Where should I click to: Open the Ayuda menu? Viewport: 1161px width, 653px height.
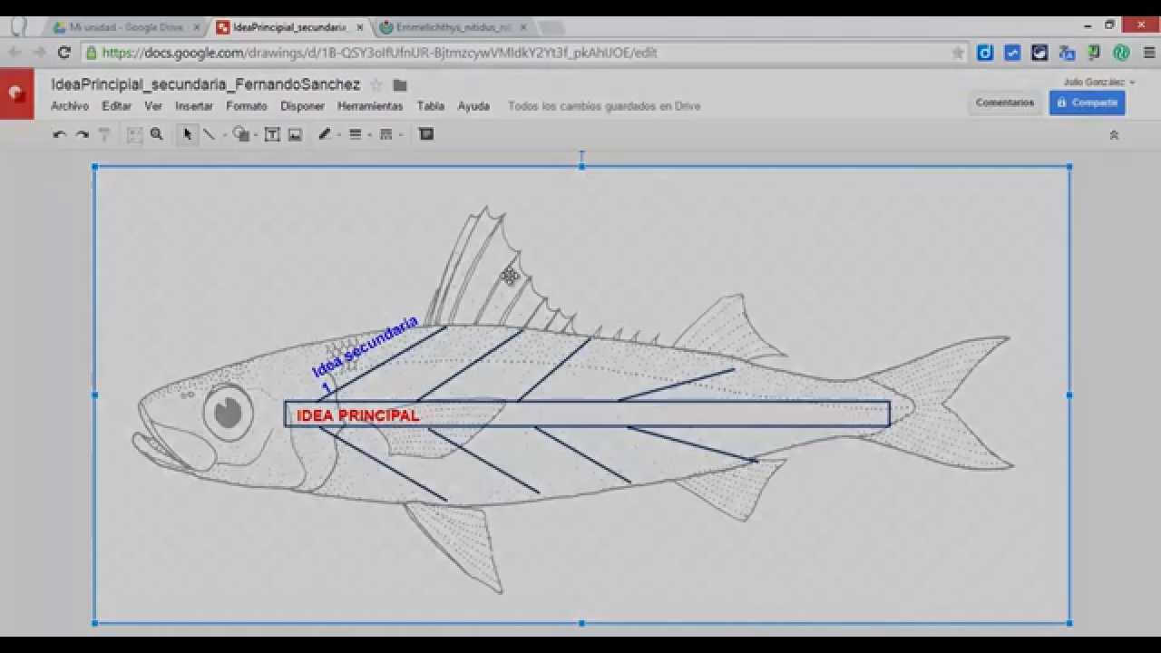click(473, 106)
